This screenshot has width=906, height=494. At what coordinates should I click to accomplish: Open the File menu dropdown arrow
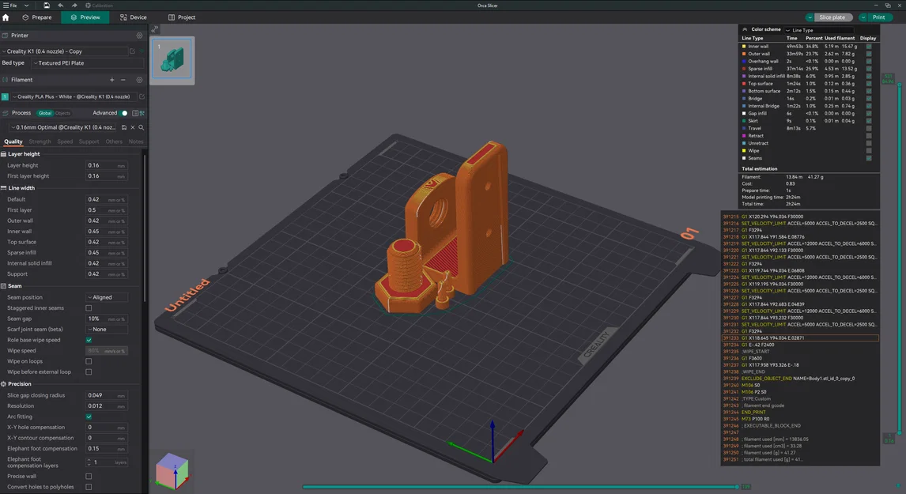pos(26,6)
